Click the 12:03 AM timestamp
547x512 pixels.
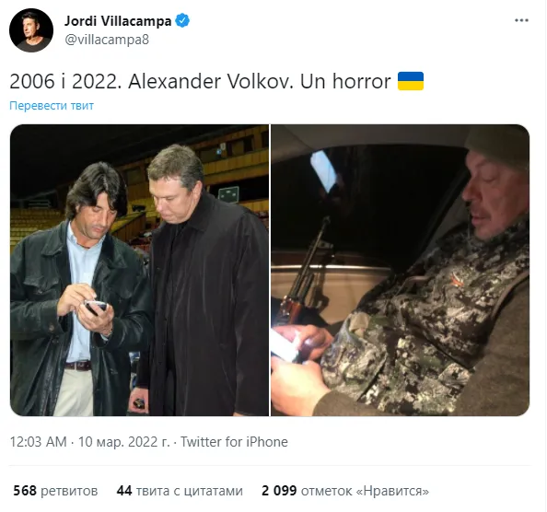(38, 442)
